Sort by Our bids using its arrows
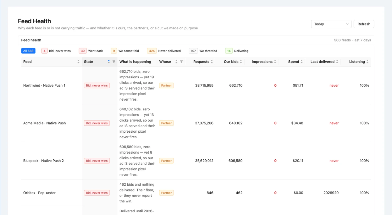This screenshot has height=215, width=392. click(x=241, y=62)
